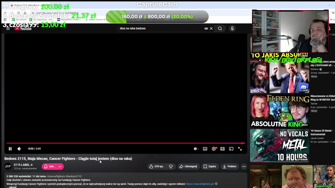The height and width of the screenshot is (188, 335).
Task: Like the video with 378 tys. thumbs up
Action: (x=157, y=166)
